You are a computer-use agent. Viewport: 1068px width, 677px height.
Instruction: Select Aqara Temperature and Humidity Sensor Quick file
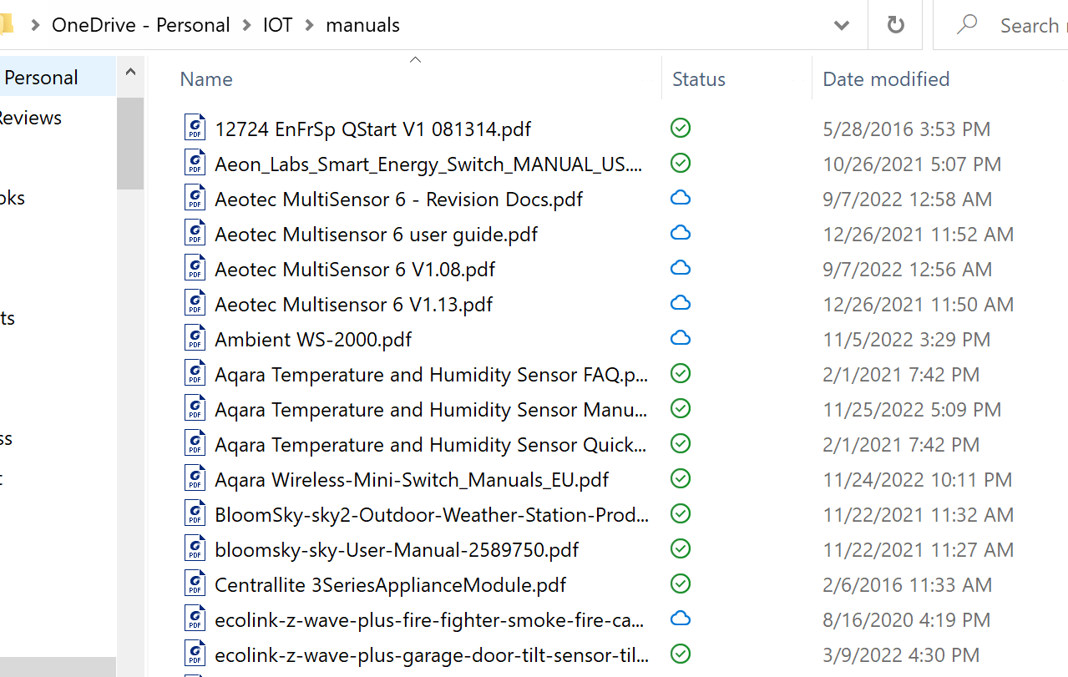pos(431,445)
